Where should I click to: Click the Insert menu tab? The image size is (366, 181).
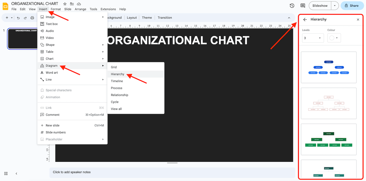pyautogui.click(x=43, y=9)
